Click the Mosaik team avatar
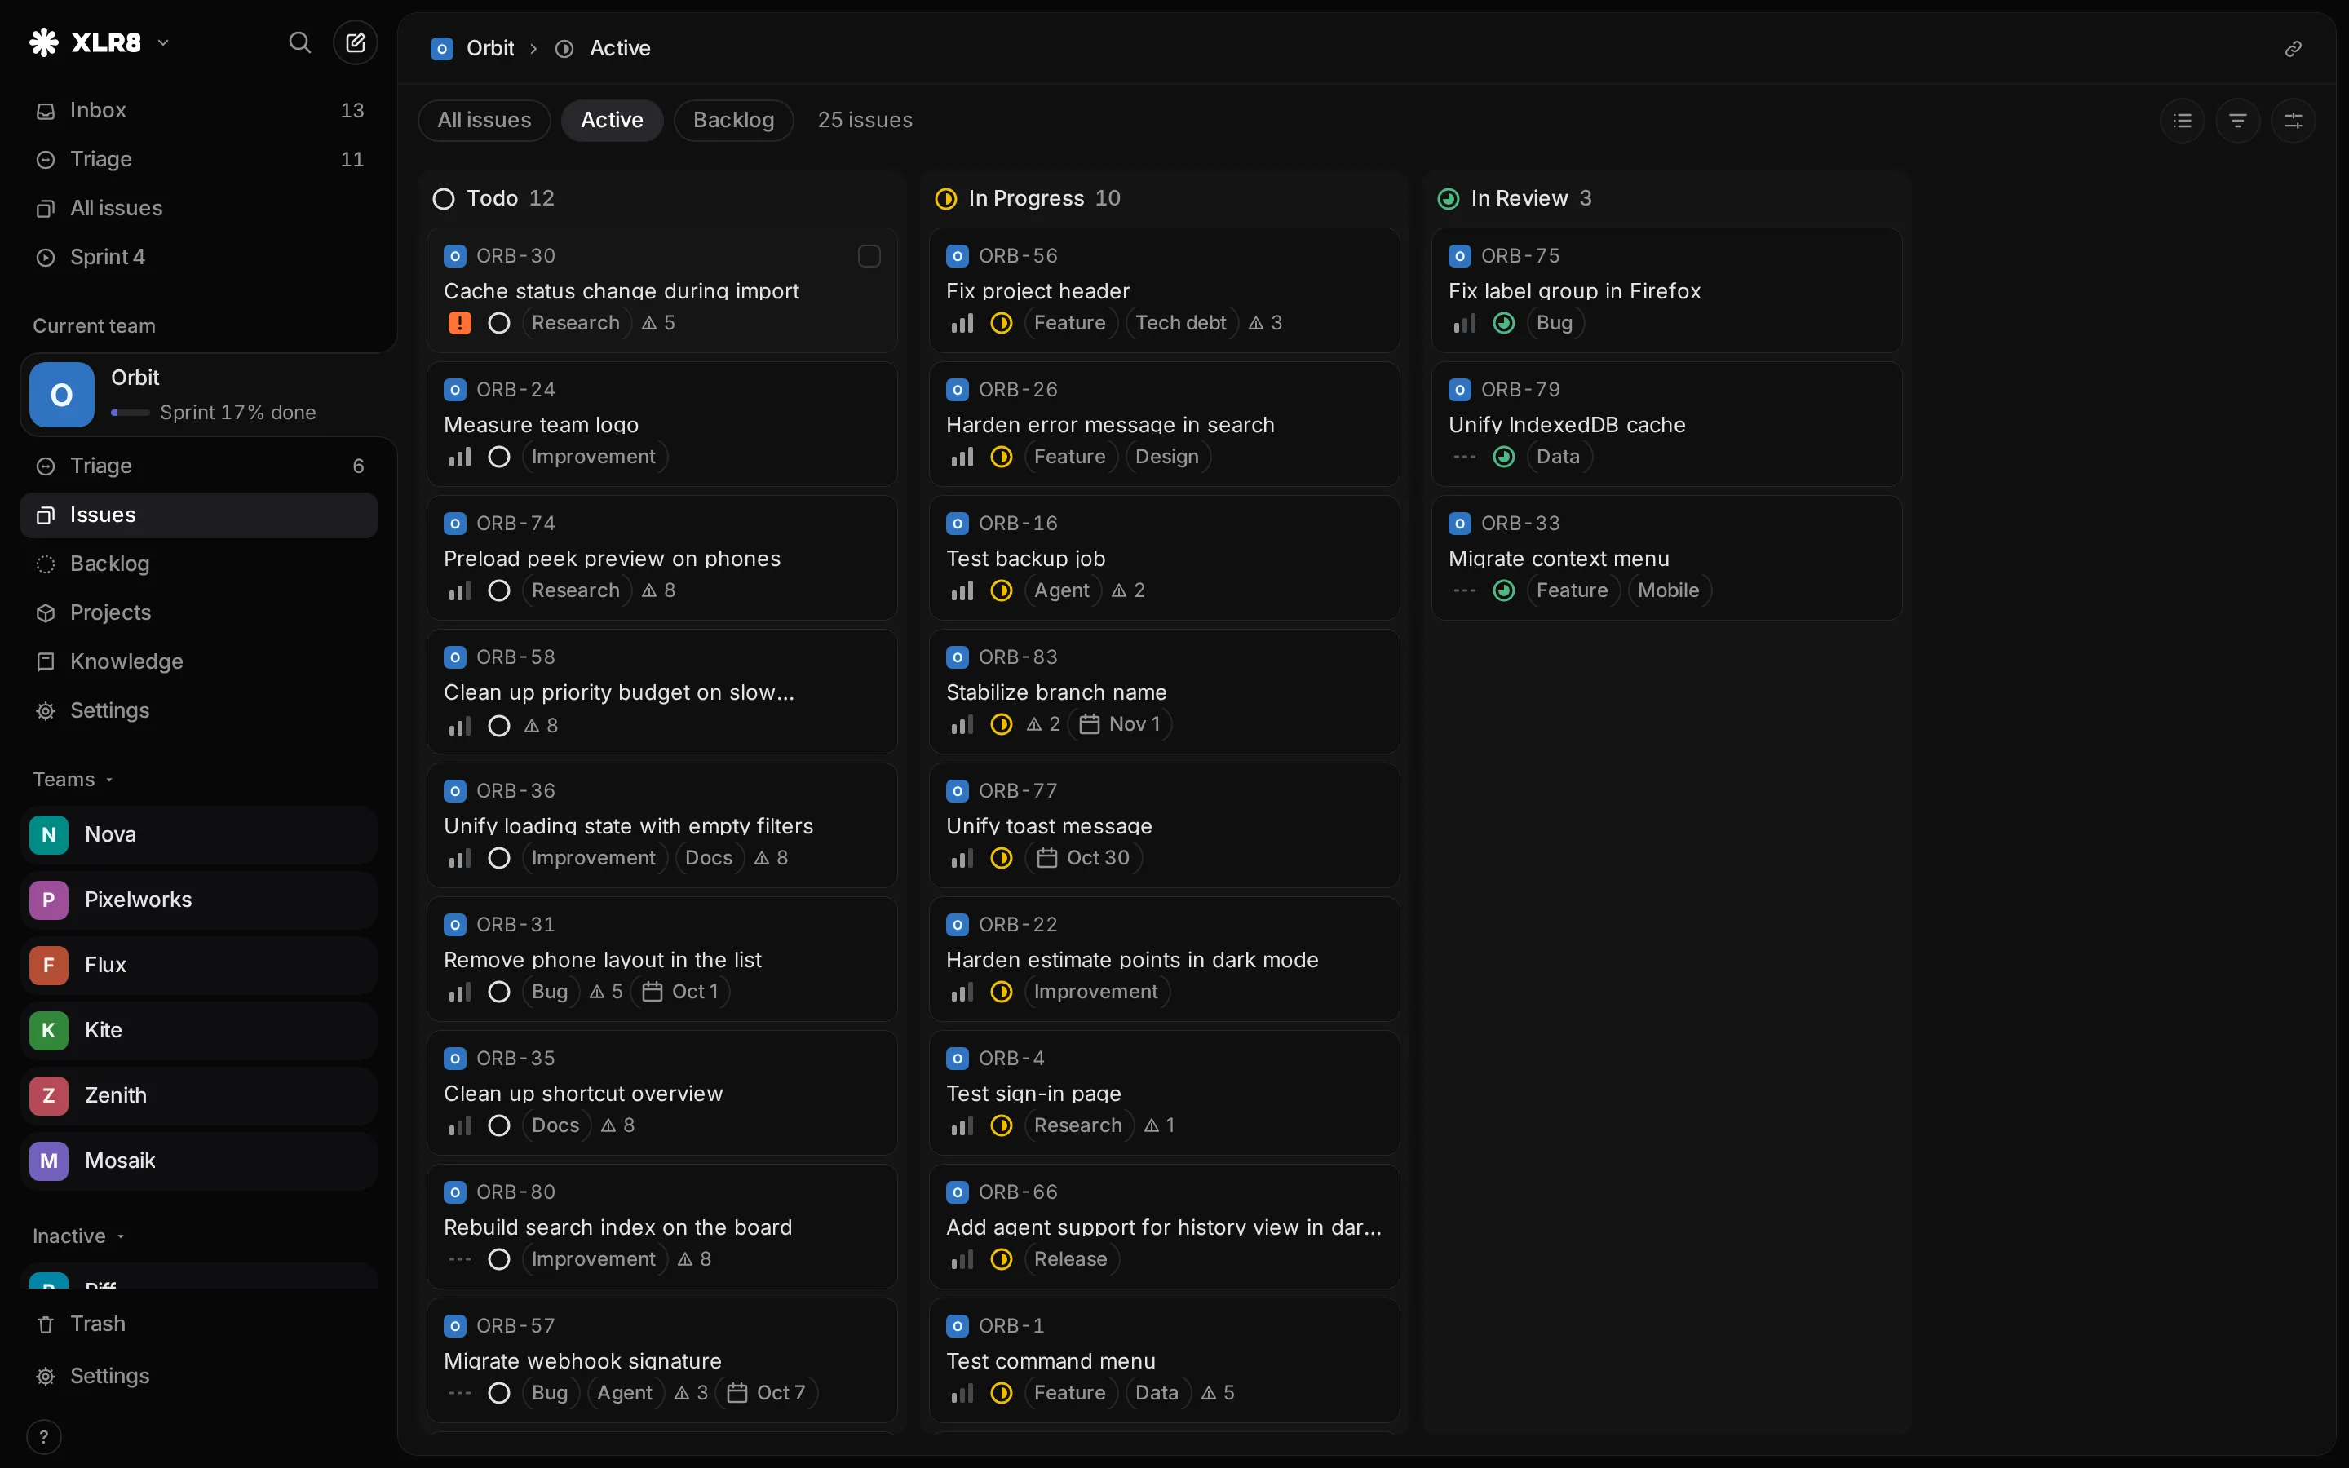This screenshot has height=1468, width=2349. tap(49, 1161)
